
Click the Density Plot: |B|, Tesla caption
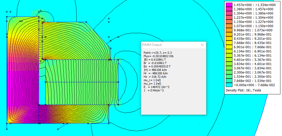click(x=243, y=91)
